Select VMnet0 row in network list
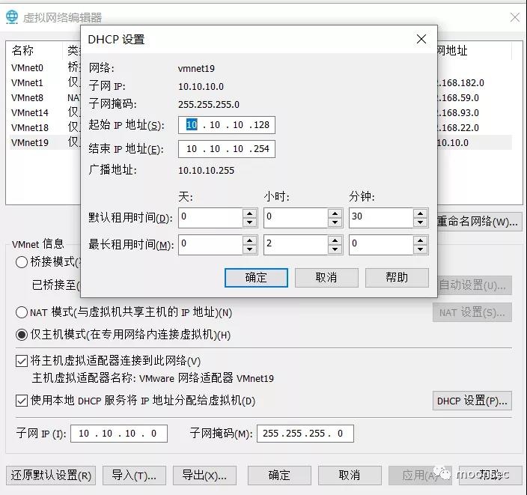 [x=45, y=67]
